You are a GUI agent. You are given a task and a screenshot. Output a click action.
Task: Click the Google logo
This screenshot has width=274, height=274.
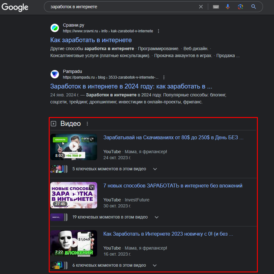point(15,7)
